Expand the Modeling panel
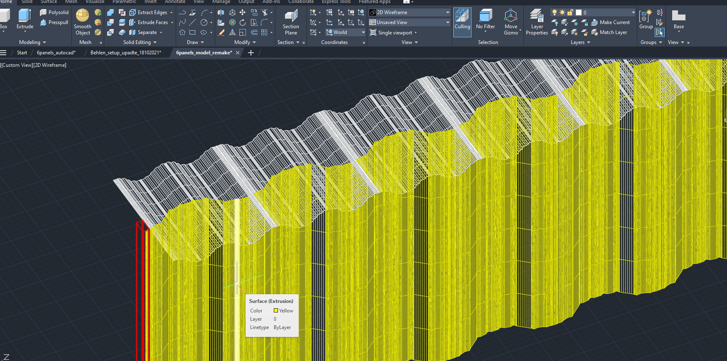The image size is (727, 361). tap(32, 42)
